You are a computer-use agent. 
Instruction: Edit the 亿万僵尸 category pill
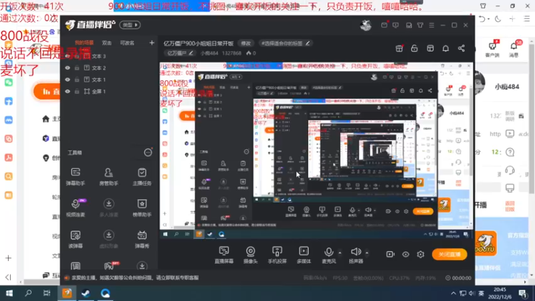180,54
